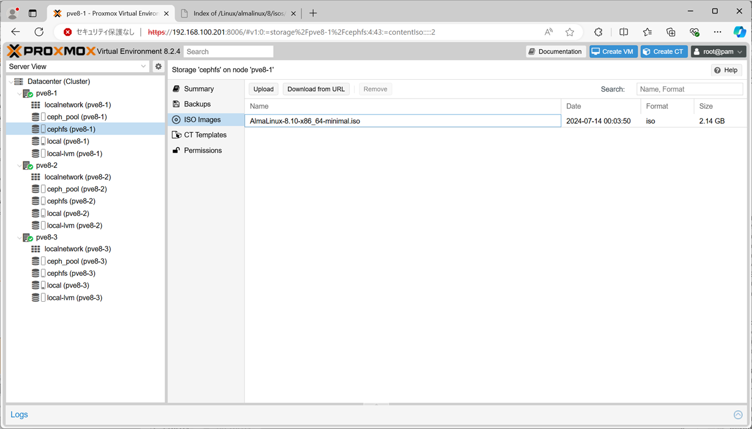Collapse the pve8-3 node tree
Viewport: 752px width, 429px height.
19,238
